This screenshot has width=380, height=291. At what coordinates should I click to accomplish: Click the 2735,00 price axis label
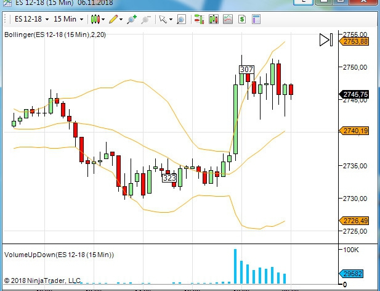(355, 166)
